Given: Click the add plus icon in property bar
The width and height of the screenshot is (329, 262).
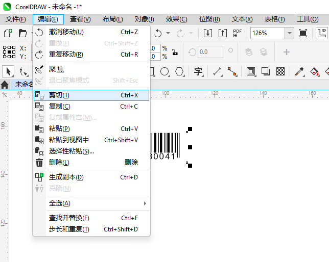Looking at the screenshot, I should [x=287, y=52].
